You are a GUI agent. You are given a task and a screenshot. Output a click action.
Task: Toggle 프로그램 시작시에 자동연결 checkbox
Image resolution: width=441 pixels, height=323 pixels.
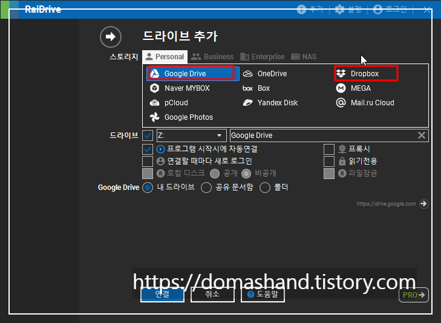(x=148, y=149)
